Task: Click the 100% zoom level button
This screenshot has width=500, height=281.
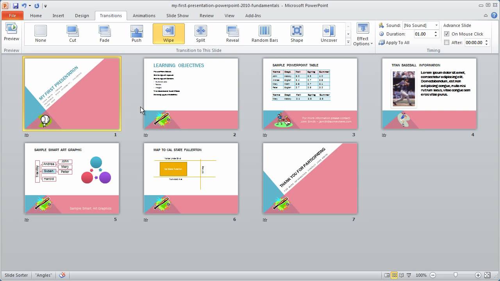Action: 421,275
